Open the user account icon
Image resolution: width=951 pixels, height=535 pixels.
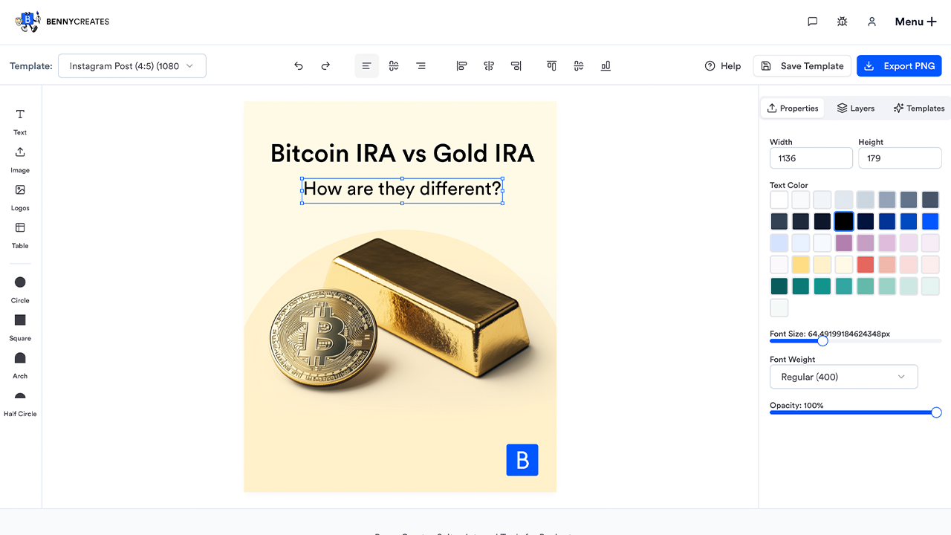click(872, 22)
